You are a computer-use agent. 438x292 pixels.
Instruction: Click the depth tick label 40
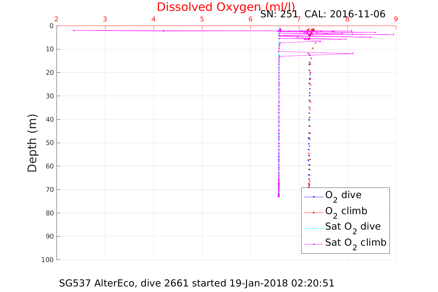click(49, 120)
